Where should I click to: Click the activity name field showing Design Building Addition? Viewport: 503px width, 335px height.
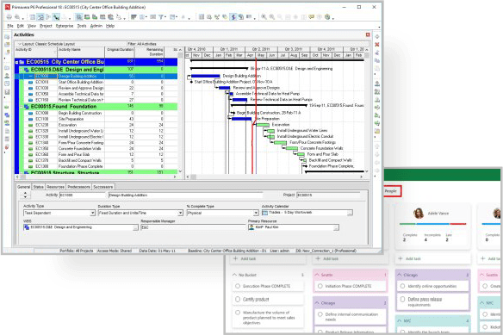[x=185, y=195]
